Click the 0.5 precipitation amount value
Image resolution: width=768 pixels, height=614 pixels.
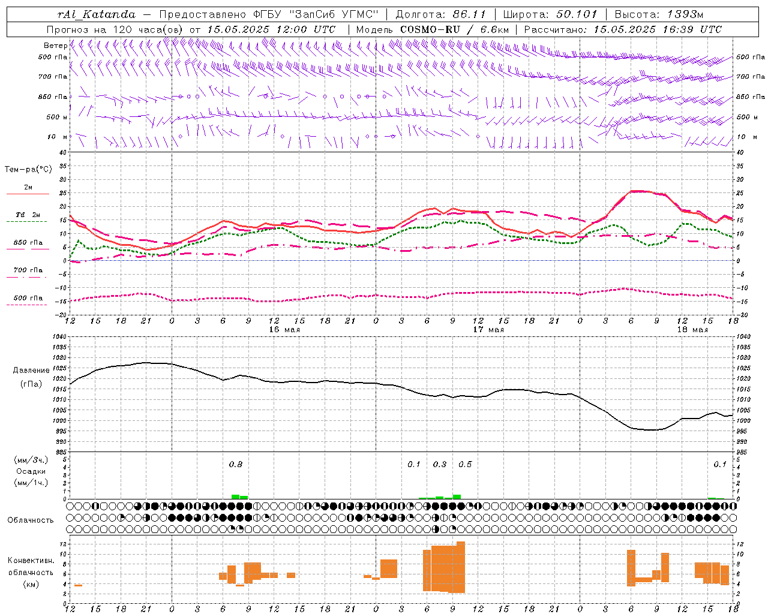(465, 465)
